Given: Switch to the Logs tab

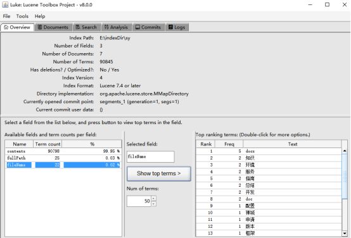Looking at the screenshot, I should (177, 27).
